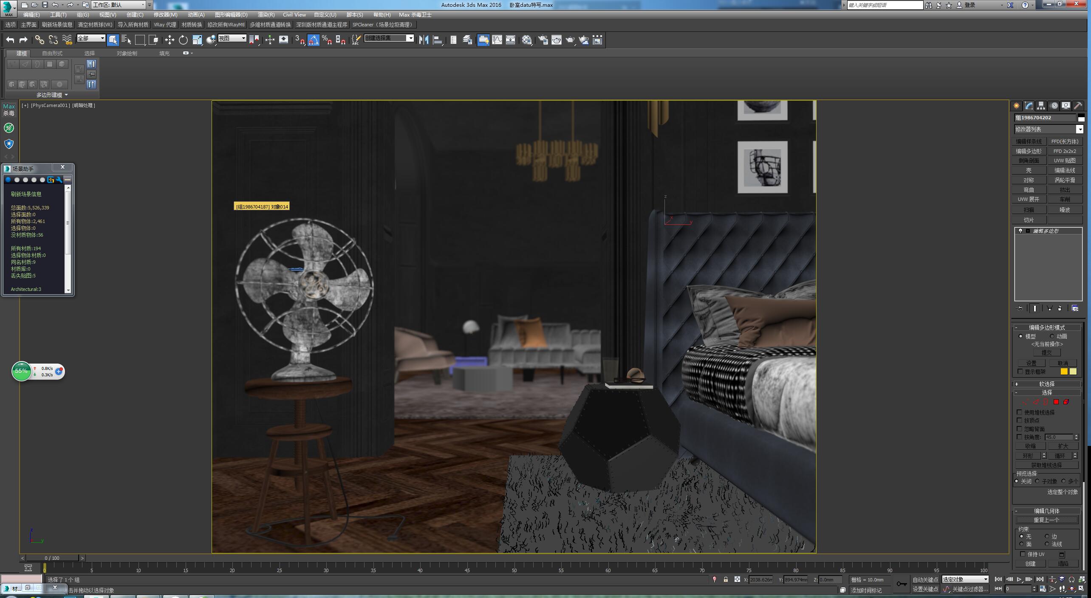1091x598 pixels.
Task: Click the FFD 2x2x2 modifier button
Action: (x=1065, y=151)
